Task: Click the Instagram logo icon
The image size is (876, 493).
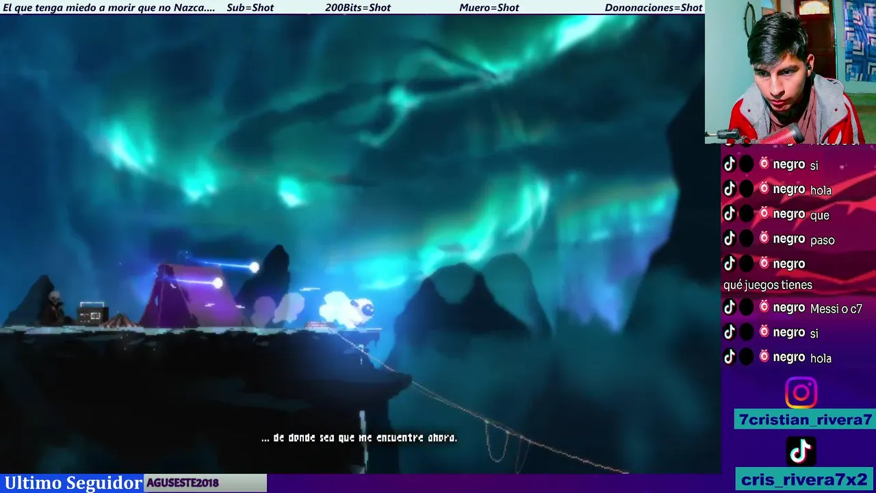Action: 801,392
